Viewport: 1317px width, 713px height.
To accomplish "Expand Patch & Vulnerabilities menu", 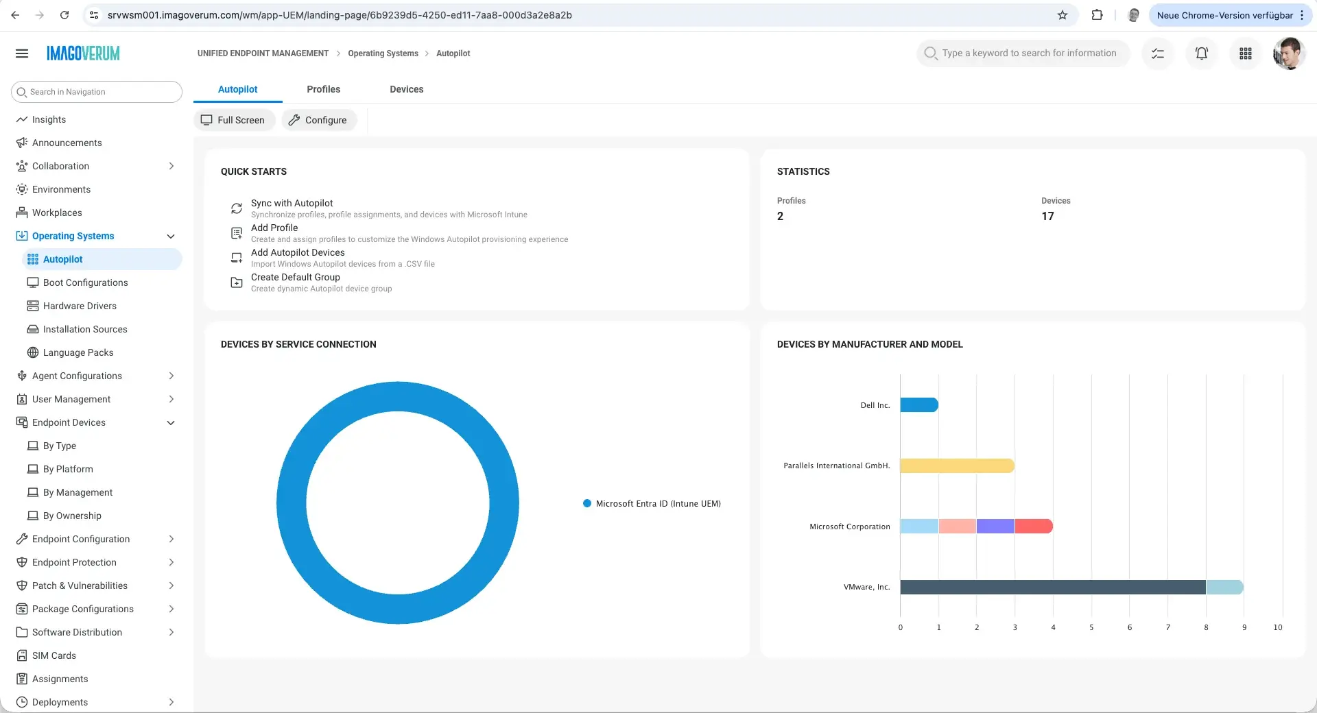I will point(171,586).
